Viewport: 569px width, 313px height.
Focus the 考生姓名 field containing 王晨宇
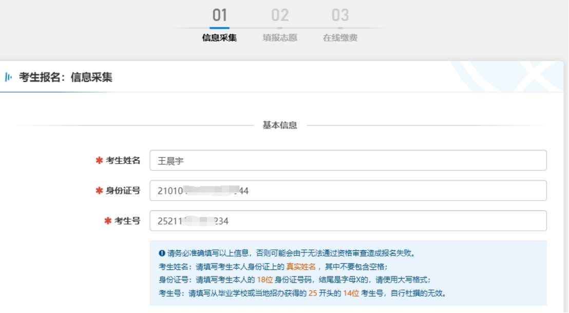click(x=348, y=160)
